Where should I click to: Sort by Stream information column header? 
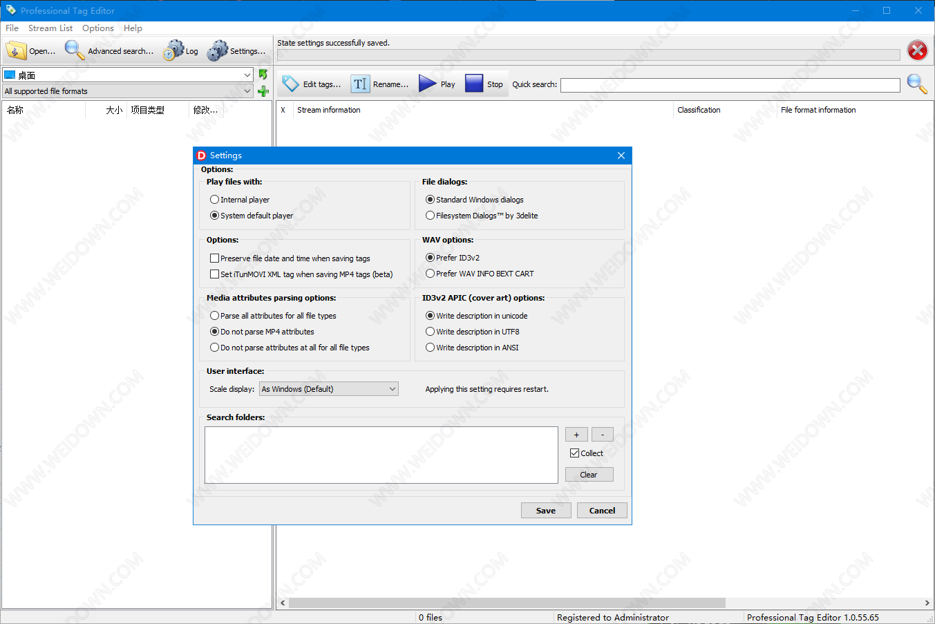[483, 110]
